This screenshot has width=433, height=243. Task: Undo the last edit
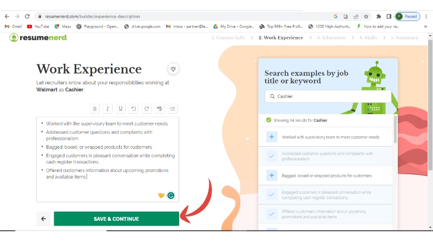pos(134,109)
